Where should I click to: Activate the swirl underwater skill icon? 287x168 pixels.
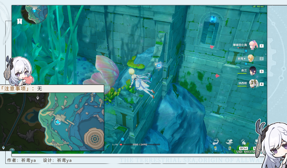[216, 141]
